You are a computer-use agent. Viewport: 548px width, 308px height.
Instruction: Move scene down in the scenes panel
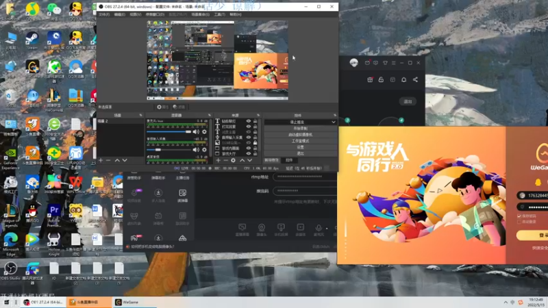point(125,160)
